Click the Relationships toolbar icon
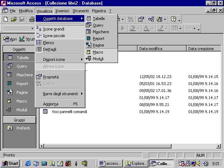 pos(151,19)
